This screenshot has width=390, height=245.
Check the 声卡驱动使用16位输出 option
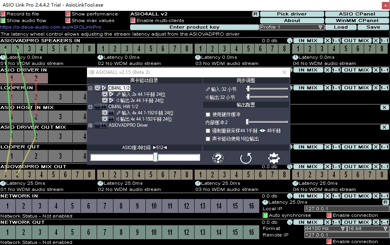point(208,139)
